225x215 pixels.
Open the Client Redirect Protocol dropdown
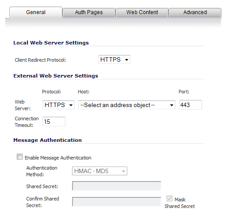pyautogui.click(x=114, y=59)
